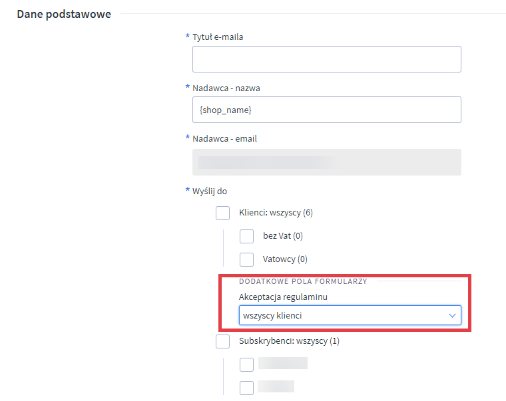Click the Tytuł e-maila input field
This screenshot has height=401, width=506.
[326, 59]
